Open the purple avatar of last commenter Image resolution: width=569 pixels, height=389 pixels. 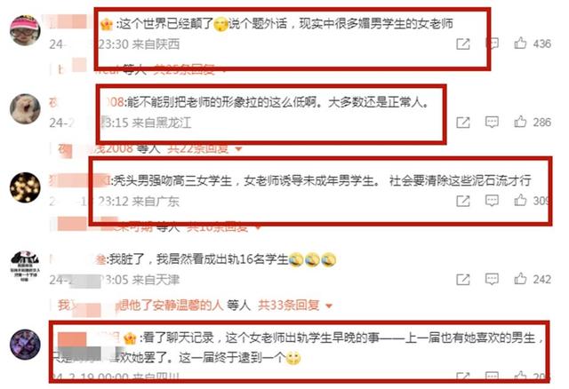point(25,345)
